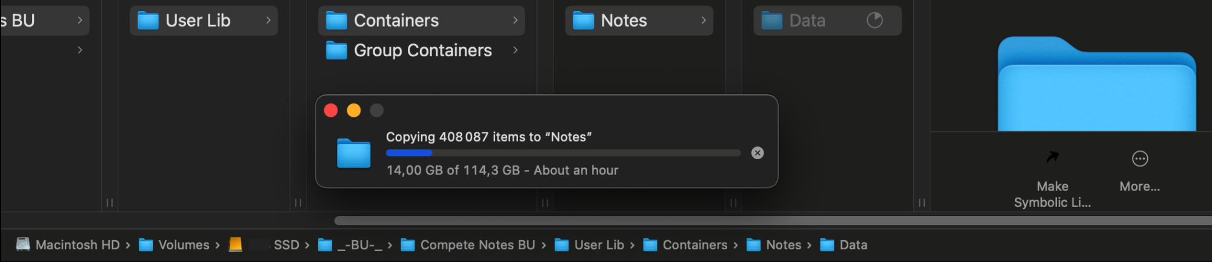Viewport: 1212px width, 262px height.
Task: Expand the User Lib chevron
Action: 268,21
